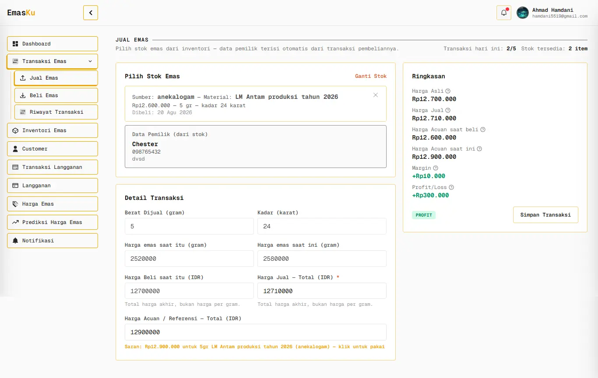This screenshot has width=598, height=378.
Task: Click the help icon next to Harga Asli
Action: click(448, 91)
